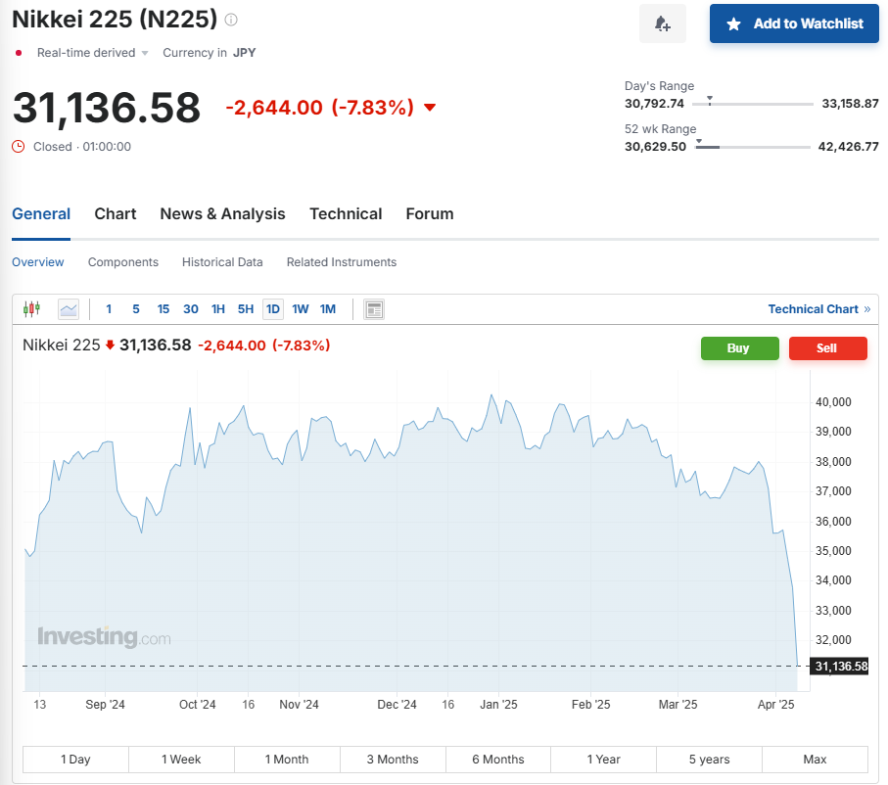Open the info icon beside Nikkei 225 title

pyautogui.click(x=230, y=20)
